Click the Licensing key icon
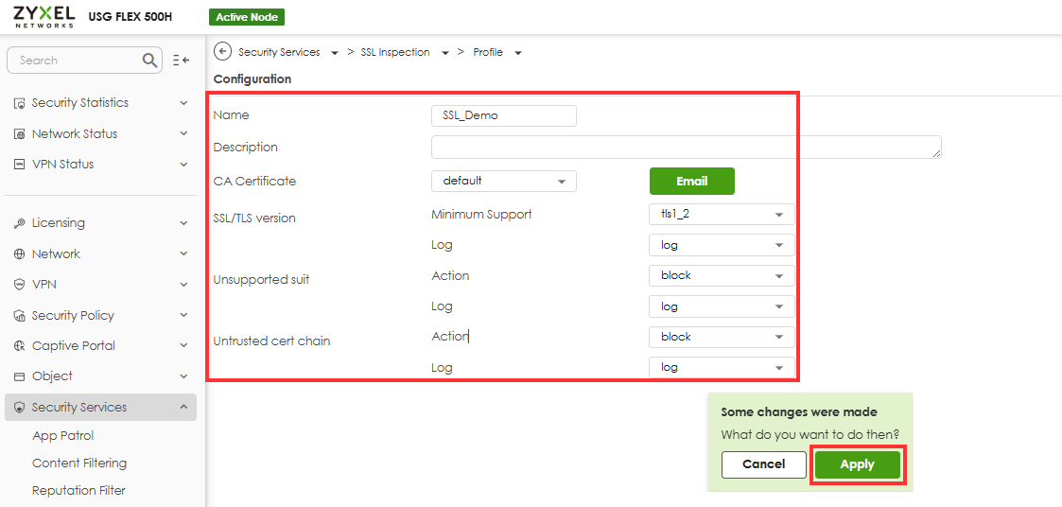The height and width of the screenshot is (507, 1062). (19, 223)
